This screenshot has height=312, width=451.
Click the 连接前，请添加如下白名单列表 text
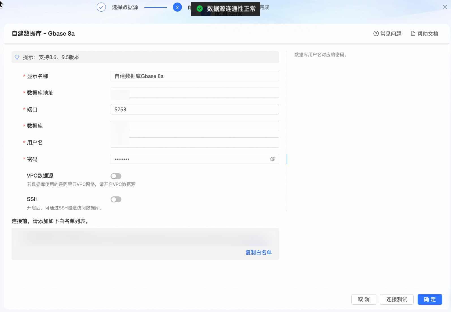51,221
